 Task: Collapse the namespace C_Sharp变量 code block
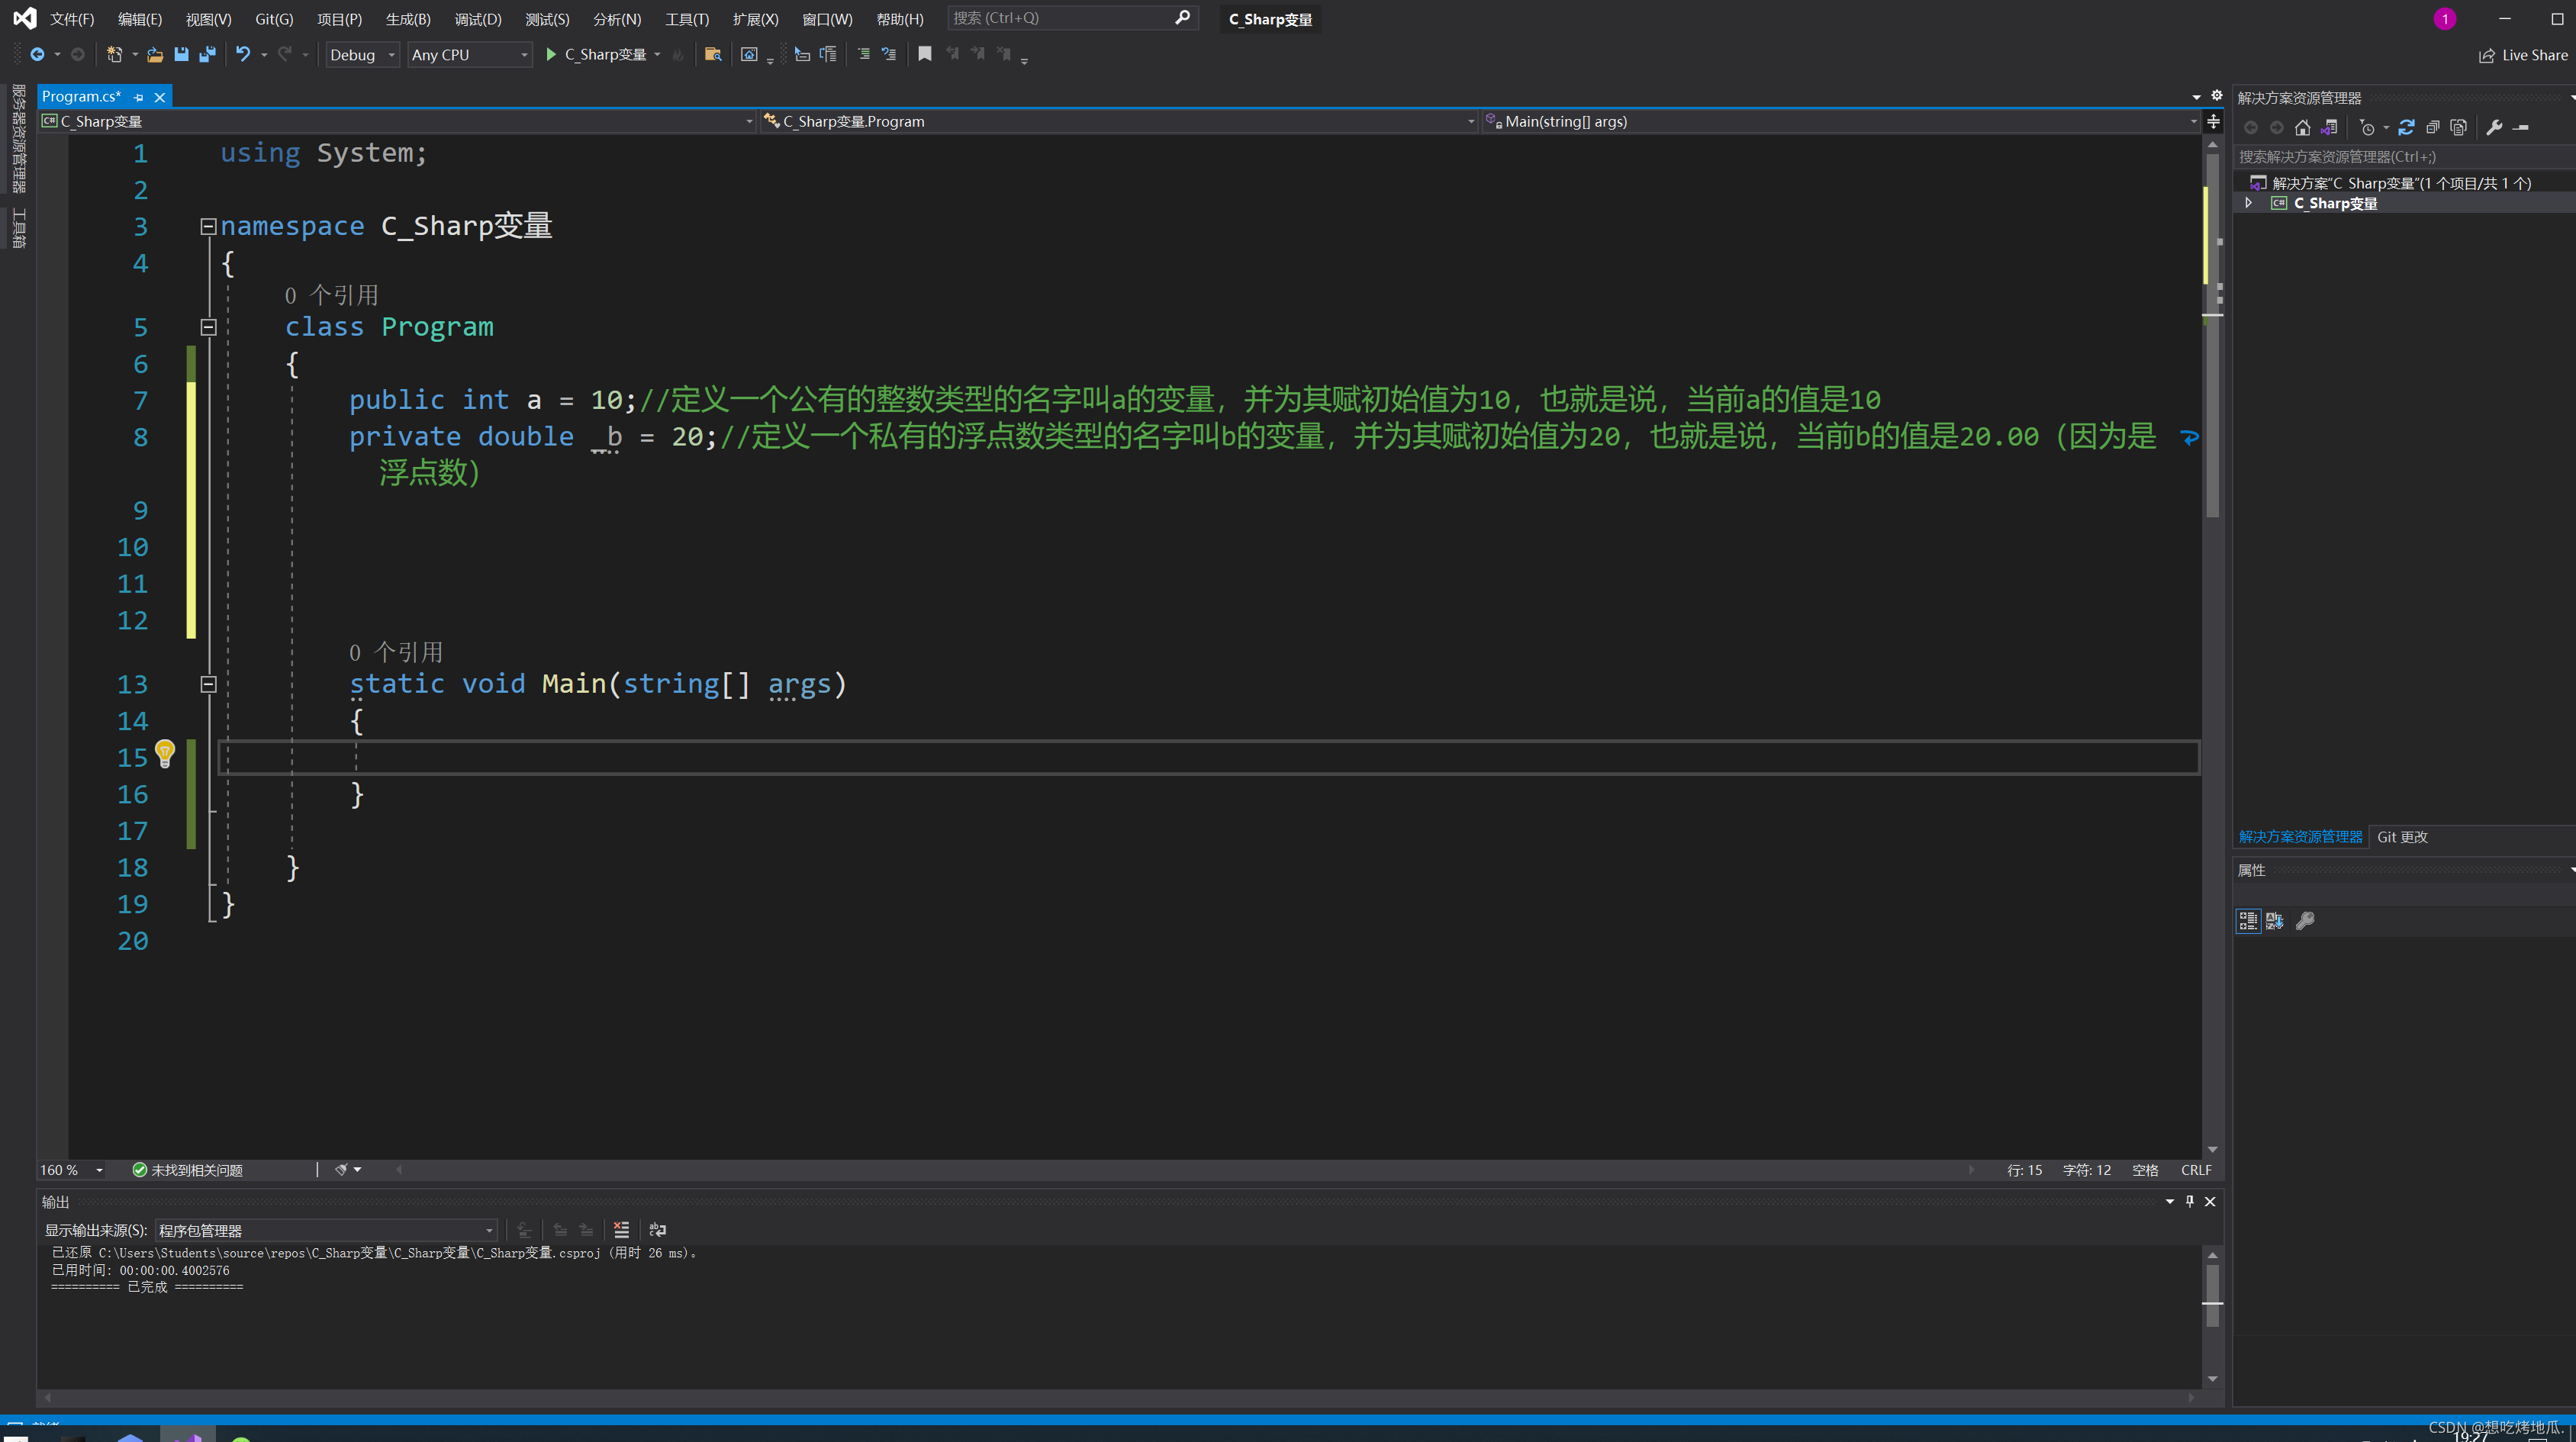click(208, 227)
